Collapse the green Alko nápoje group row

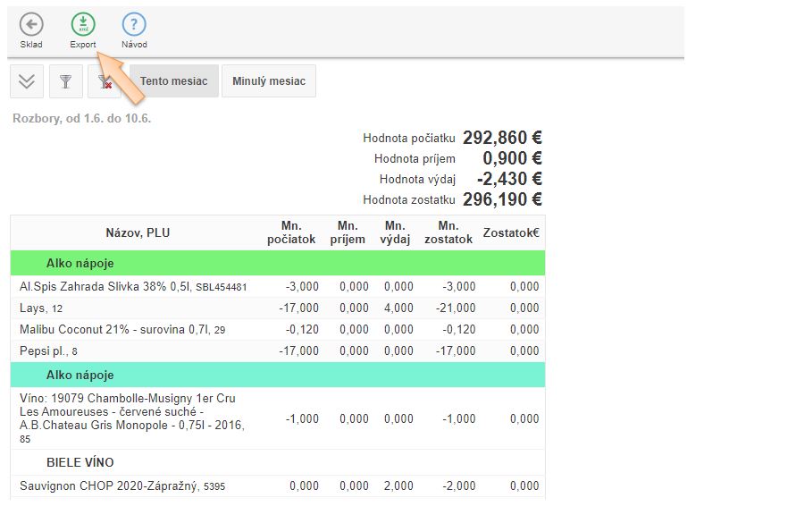(x=80, y=264)
